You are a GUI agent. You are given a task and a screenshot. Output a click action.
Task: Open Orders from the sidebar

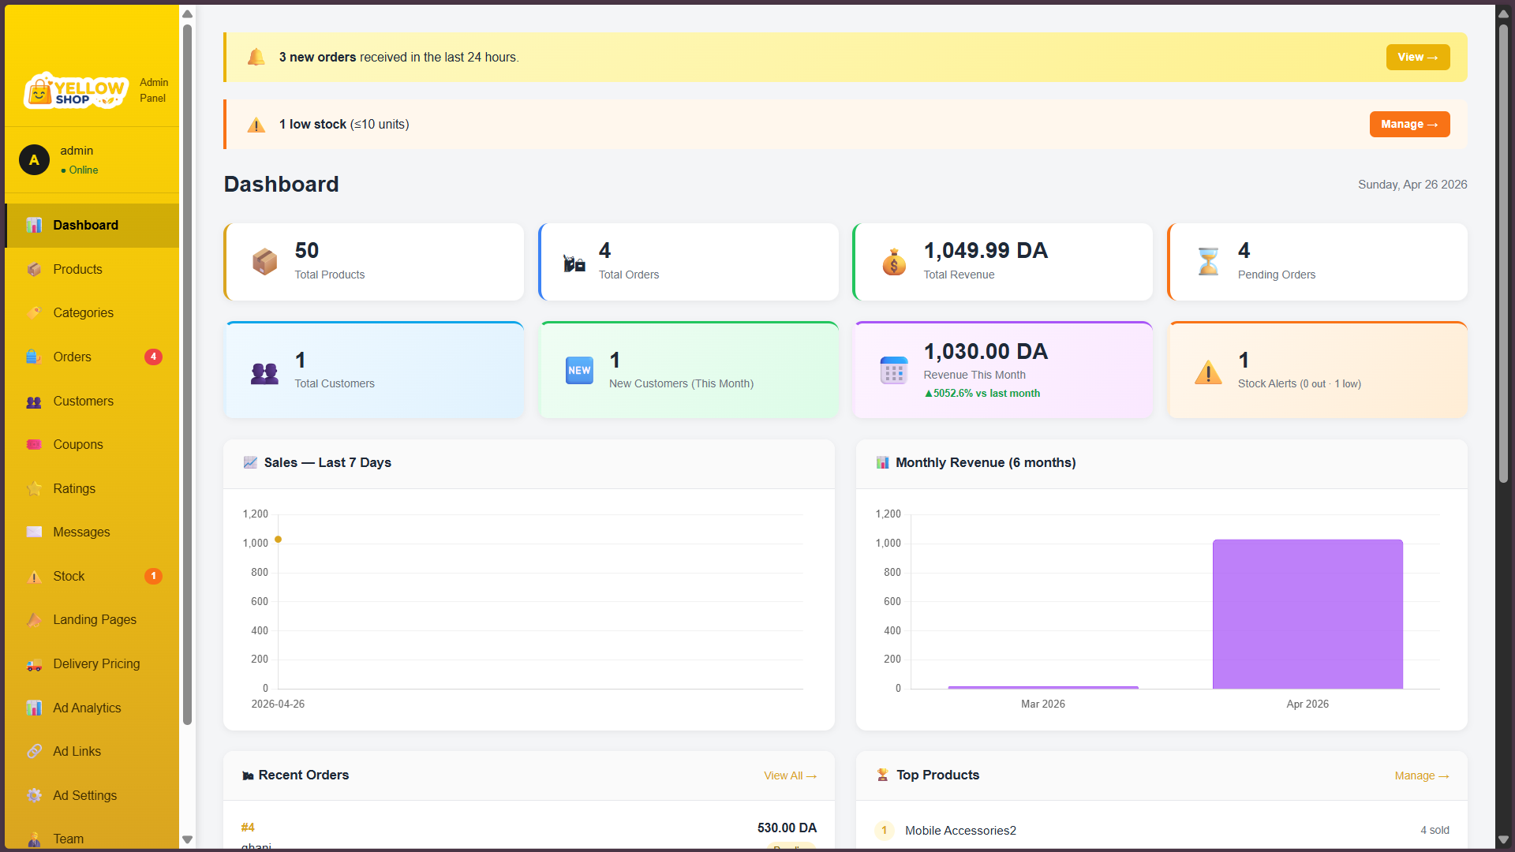[92, 357]
